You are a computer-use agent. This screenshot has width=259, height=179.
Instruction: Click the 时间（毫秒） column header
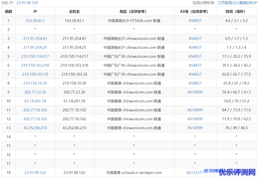tap(236, 12)
